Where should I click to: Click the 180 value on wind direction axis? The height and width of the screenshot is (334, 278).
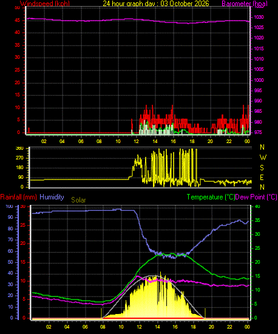point(19,168)
